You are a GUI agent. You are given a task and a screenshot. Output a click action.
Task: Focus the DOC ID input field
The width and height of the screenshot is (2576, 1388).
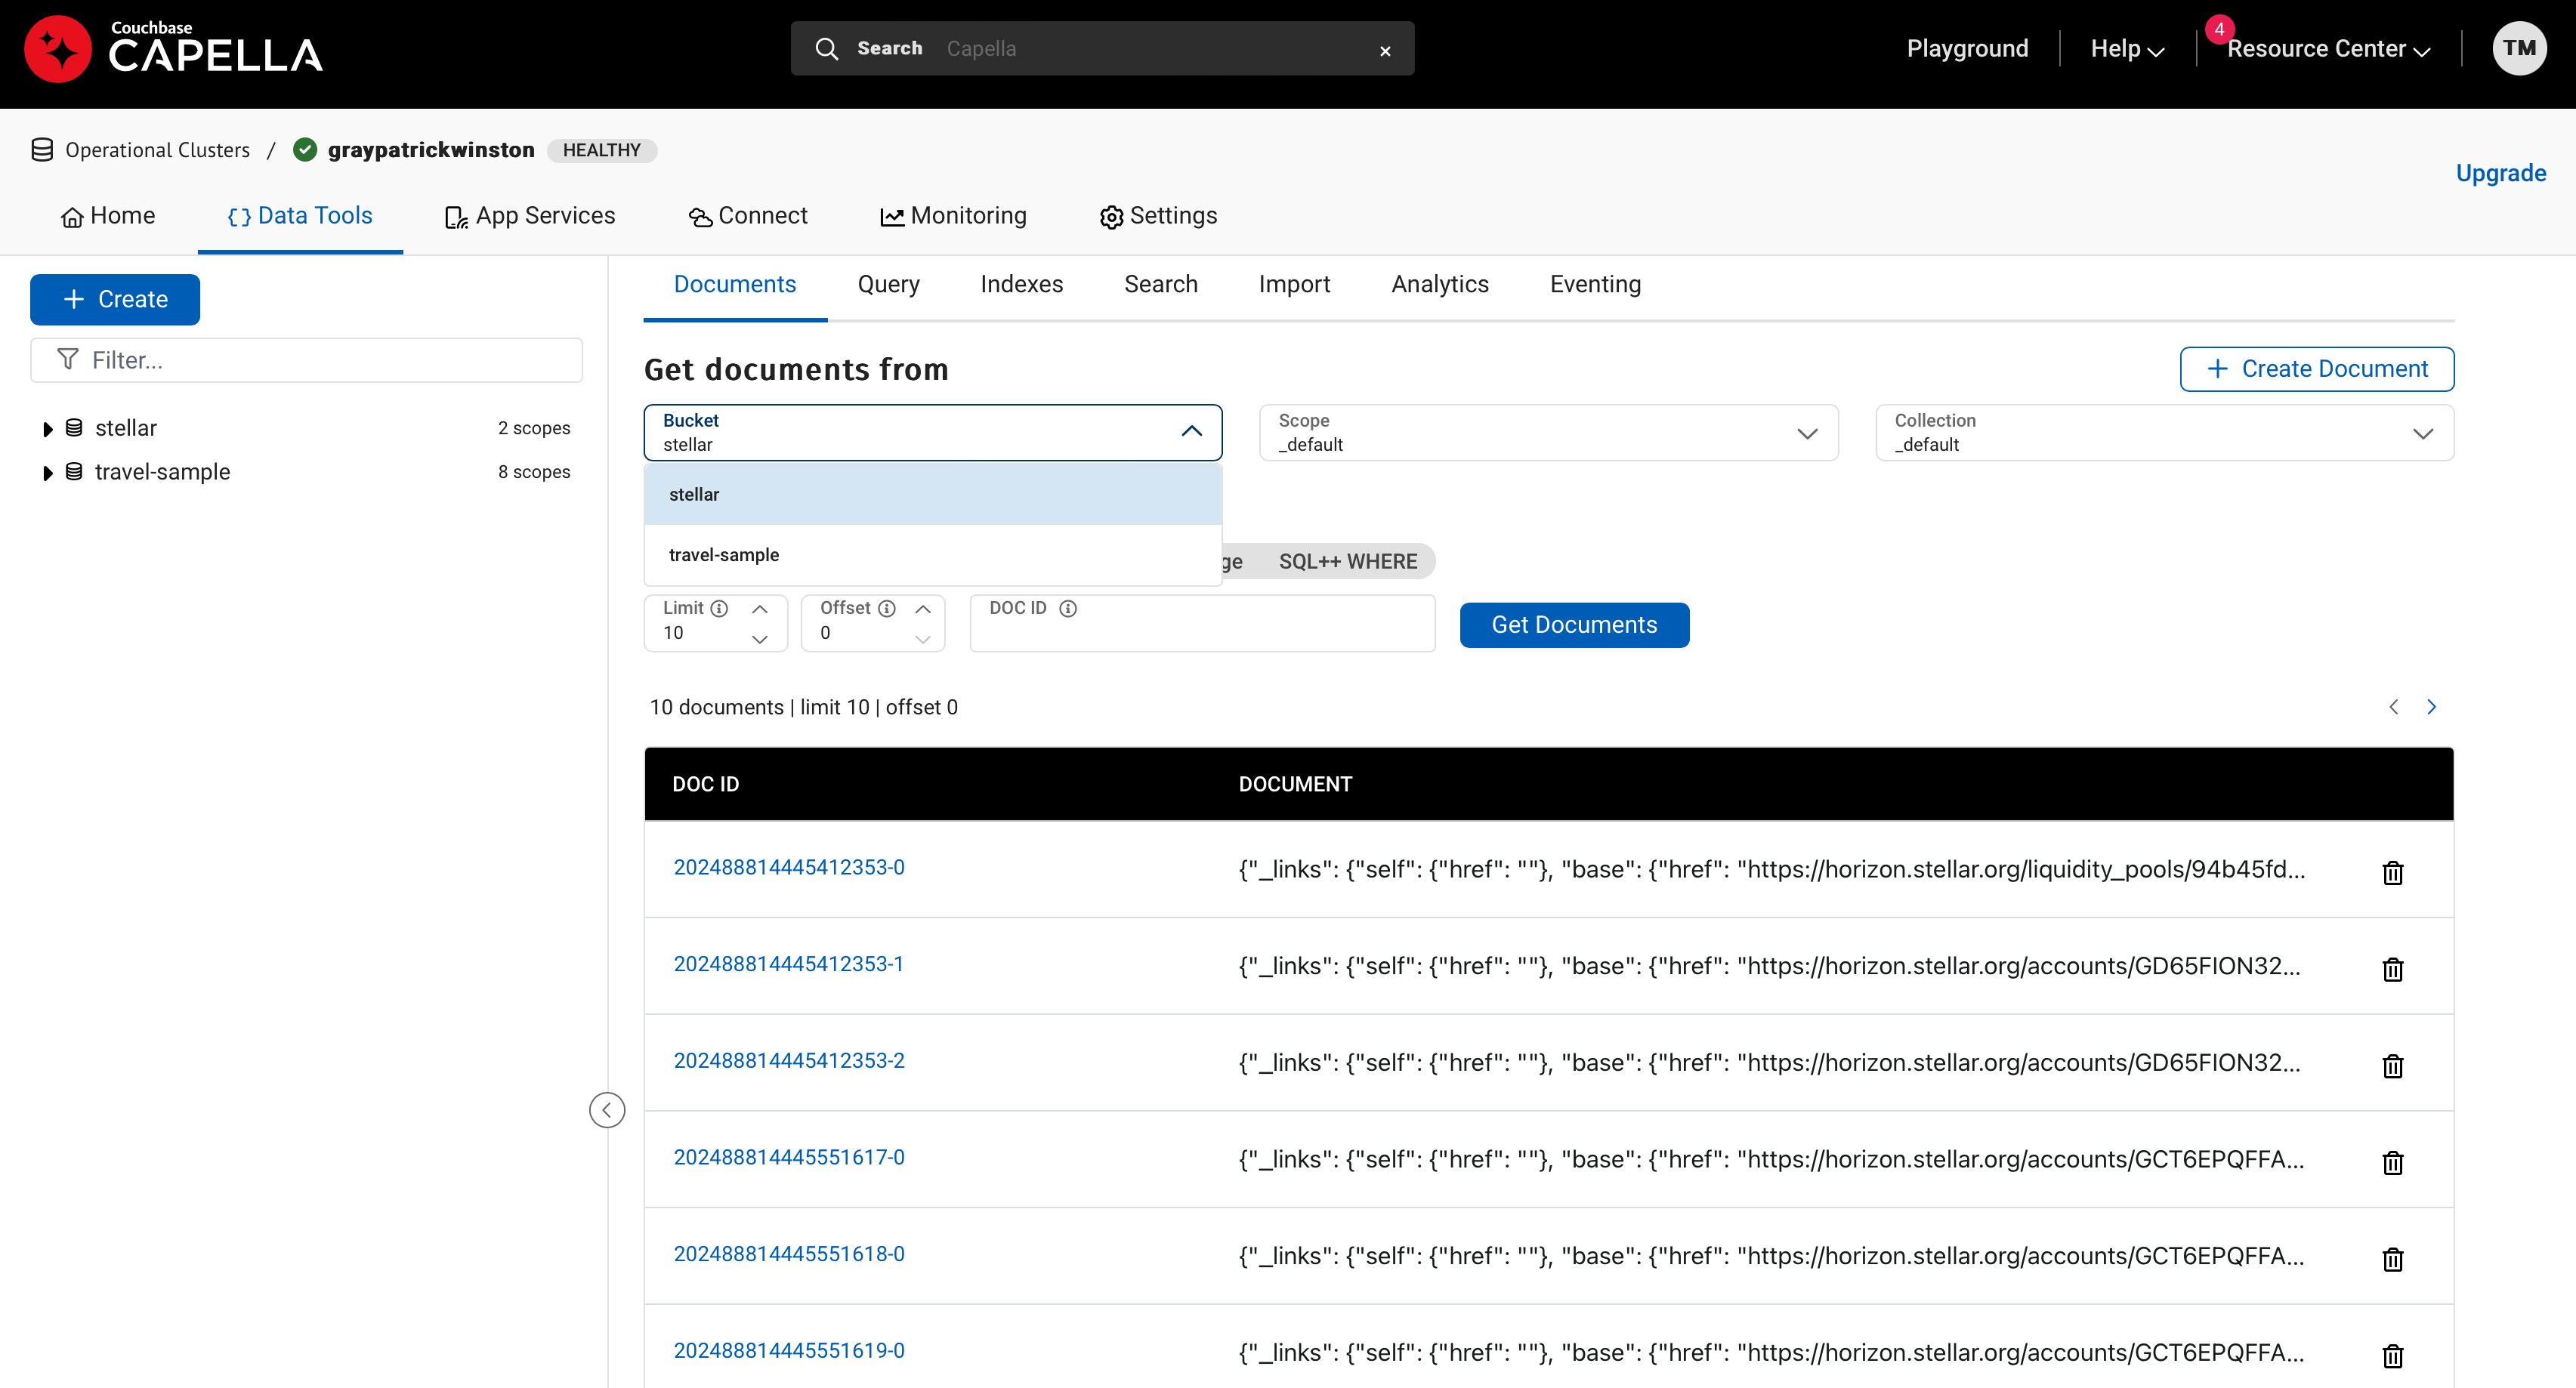(x=1202, y=623)
